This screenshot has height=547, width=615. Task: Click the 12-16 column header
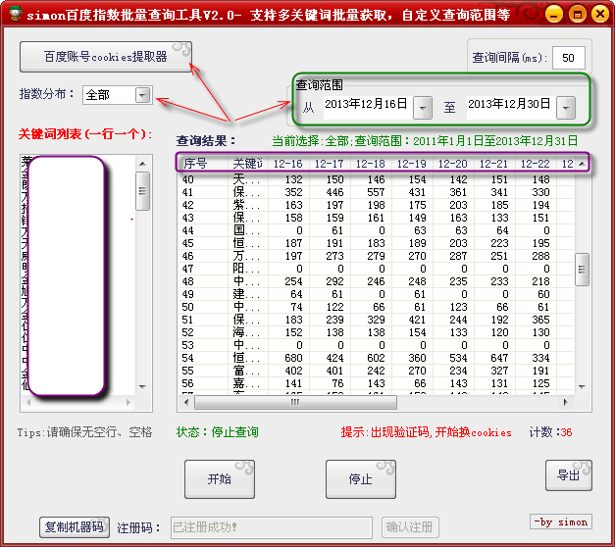[x=288, y=163]
